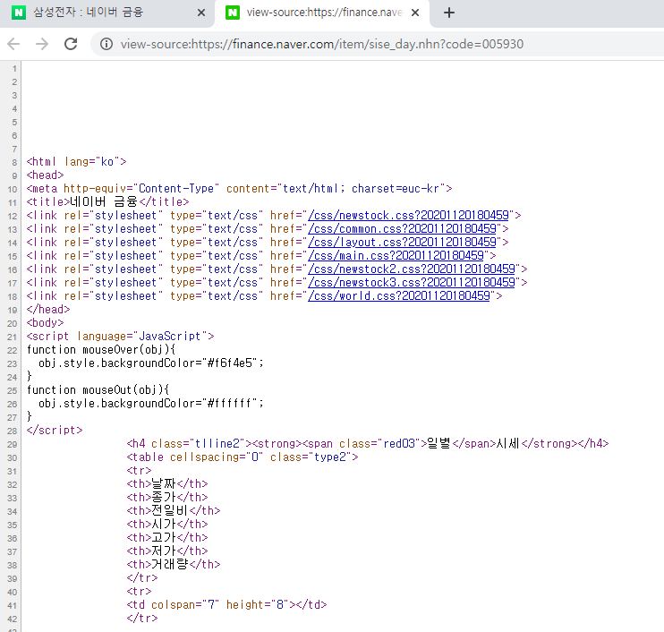664x632 pixels.
Task: Click the <th>전일비</th> line
Action: (x=174, y=511)
